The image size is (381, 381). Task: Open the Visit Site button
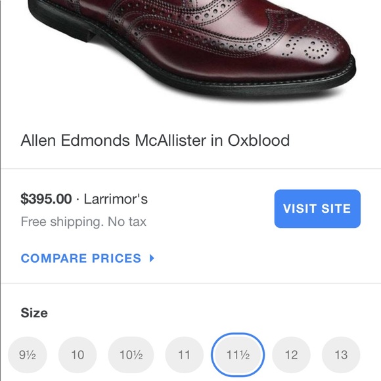(x=317, y=209)
